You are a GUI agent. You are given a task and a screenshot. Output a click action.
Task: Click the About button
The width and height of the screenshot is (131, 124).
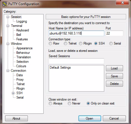tap(16, 118)
